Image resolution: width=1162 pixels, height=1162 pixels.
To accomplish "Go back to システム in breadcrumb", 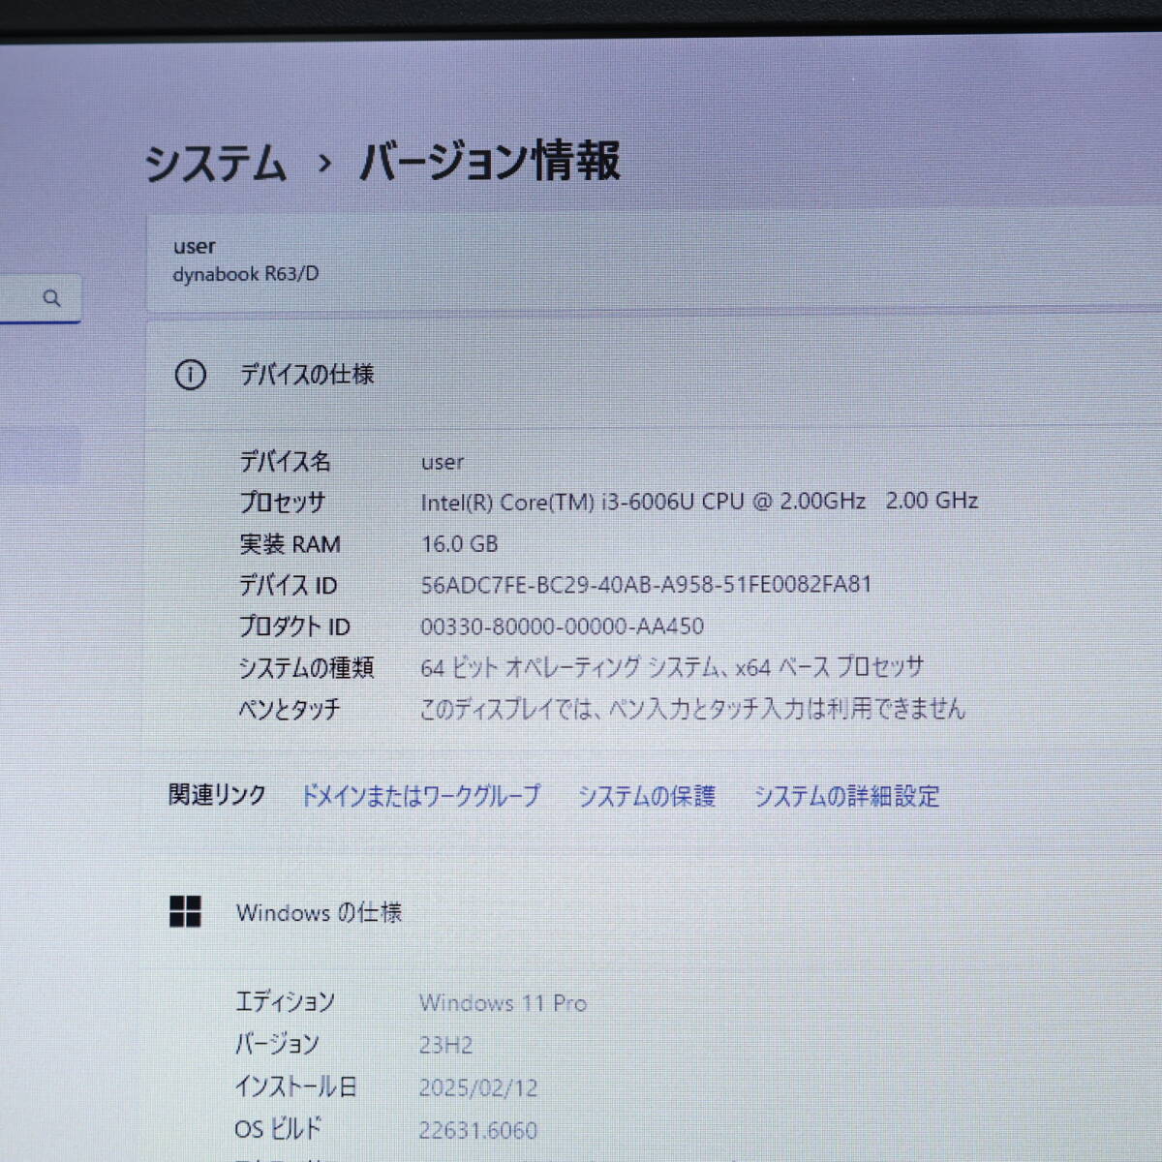I will click(216, 163).
